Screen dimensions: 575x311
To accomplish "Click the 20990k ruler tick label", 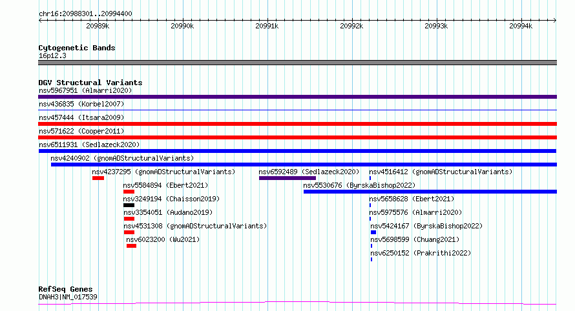I will 182,26.
